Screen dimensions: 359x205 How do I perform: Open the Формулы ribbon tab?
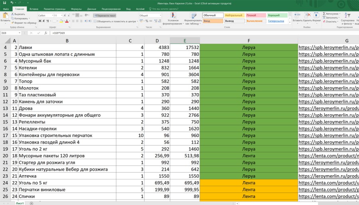pos(76,8)
